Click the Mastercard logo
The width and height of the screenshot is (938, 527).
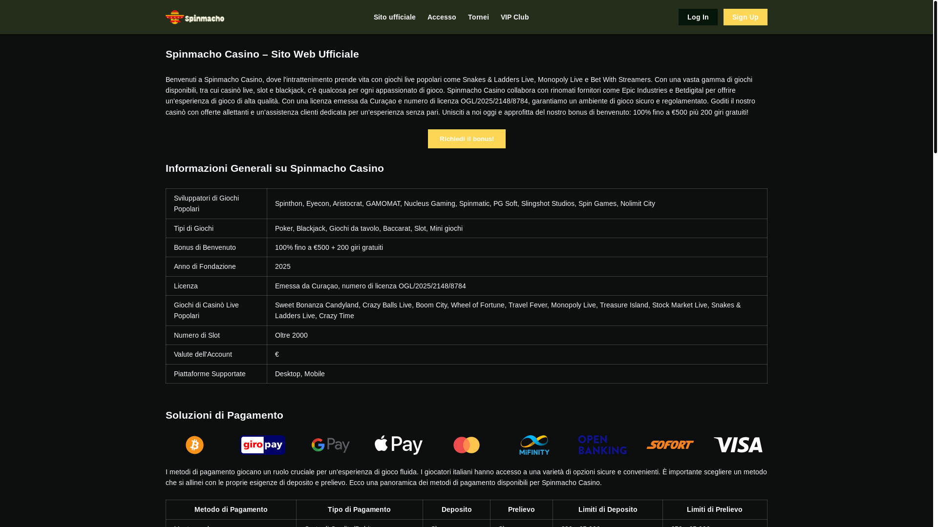tap(467, 445)
